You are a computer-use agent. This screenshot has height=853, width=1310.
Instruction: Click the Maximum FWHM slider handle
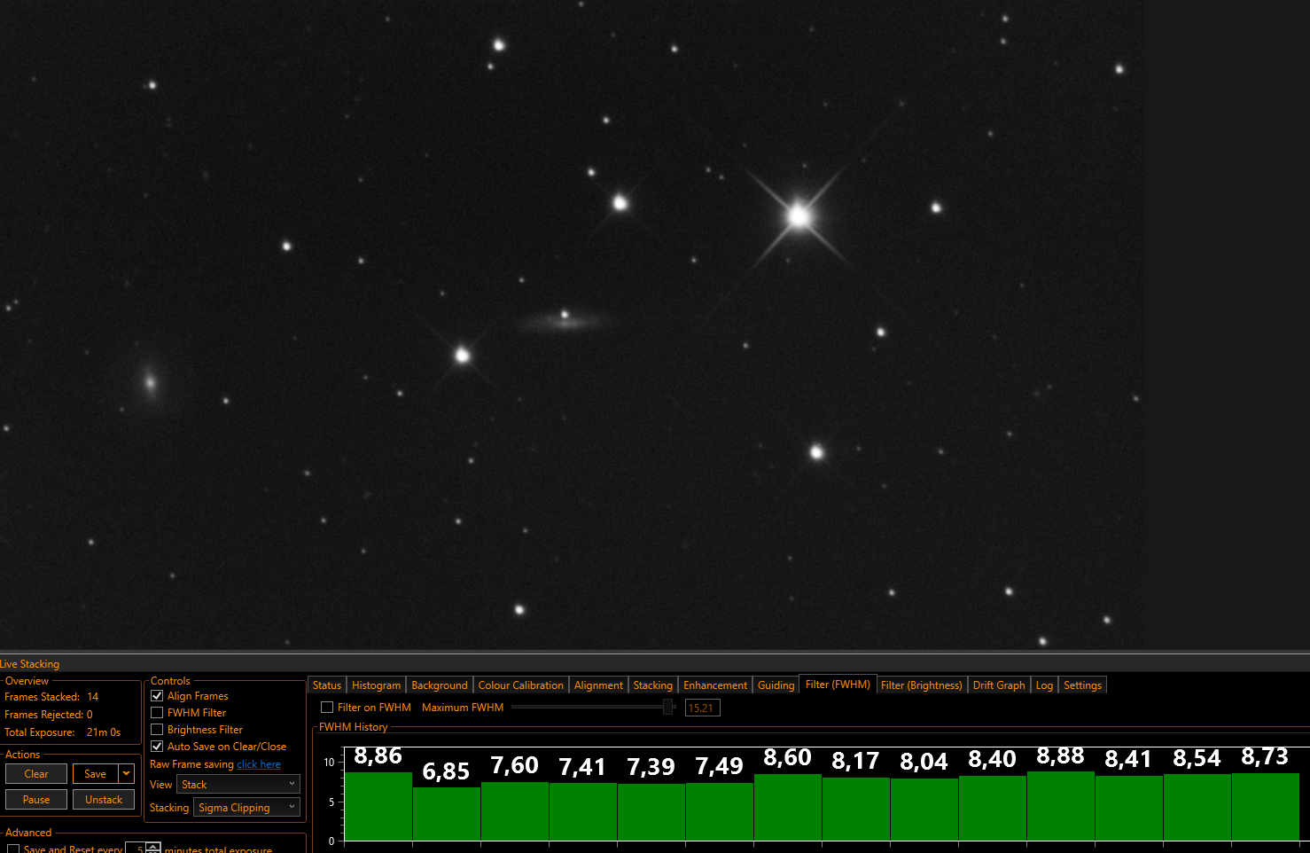[668, 707]
